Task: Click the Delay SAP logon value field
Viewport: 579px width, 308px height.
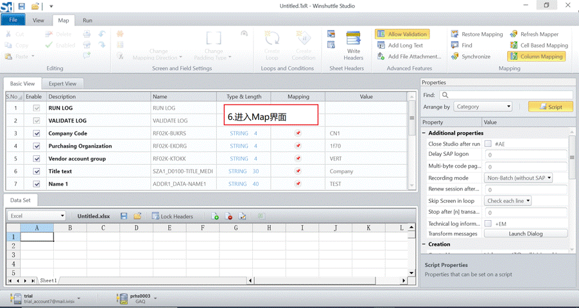Action: pyautogui.click(x=526, y=155)
